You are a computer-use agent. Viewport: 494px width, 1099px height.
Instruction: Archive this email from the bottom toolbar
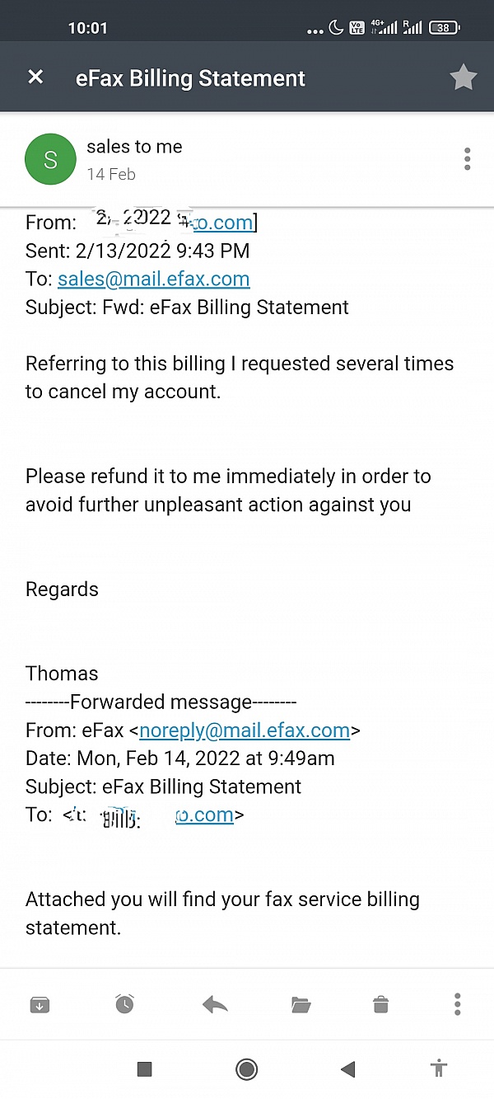tap(40, 1004)
